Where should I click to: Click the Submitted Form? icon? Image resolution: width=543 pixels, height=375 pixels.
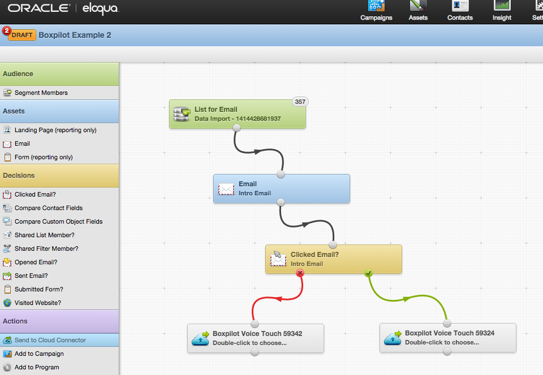click(7, 289)
